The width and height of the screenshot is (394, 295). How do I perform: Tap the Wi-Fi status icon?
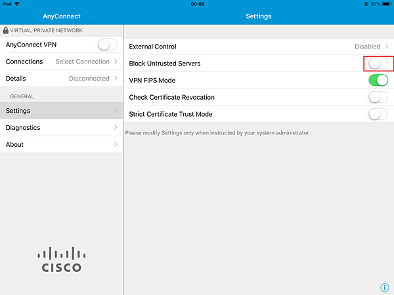pyautogui.click(x=17, y=4)
